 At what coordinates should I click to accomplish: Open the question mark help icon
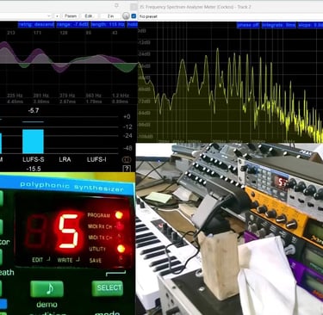click(127, 169)
